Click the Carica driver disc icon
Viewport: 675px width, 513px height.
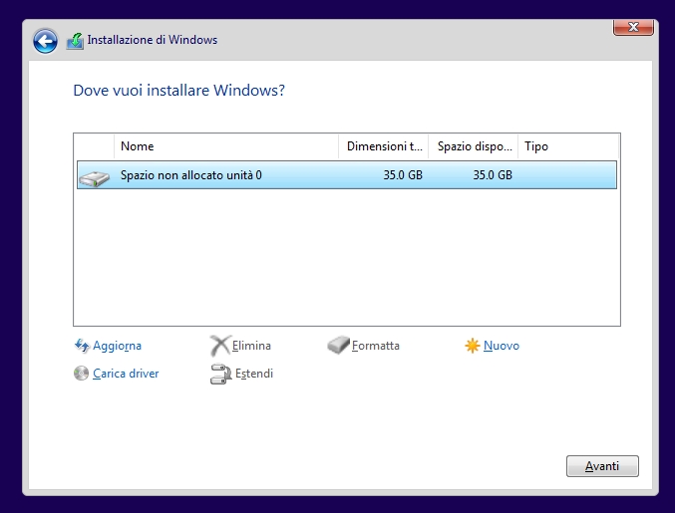pos(81,374)
